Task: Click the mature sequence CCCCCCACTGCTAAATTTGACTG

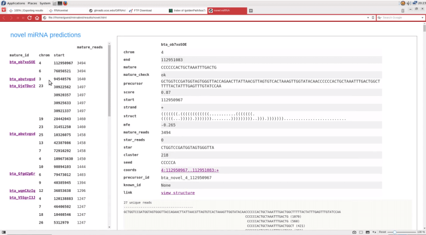Action: pyautogui.click(x=188, y=67)
